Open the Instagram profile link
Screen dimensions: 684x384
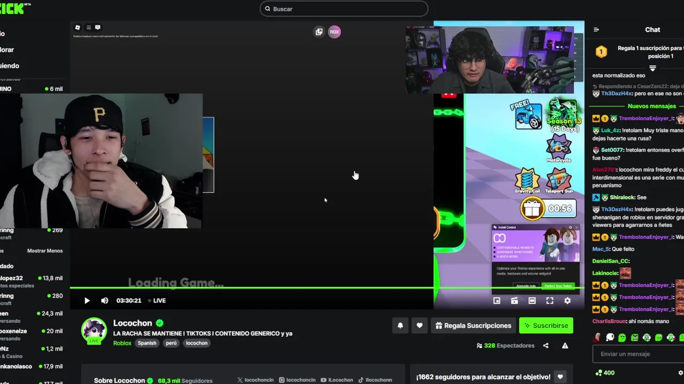coord(297,380)
